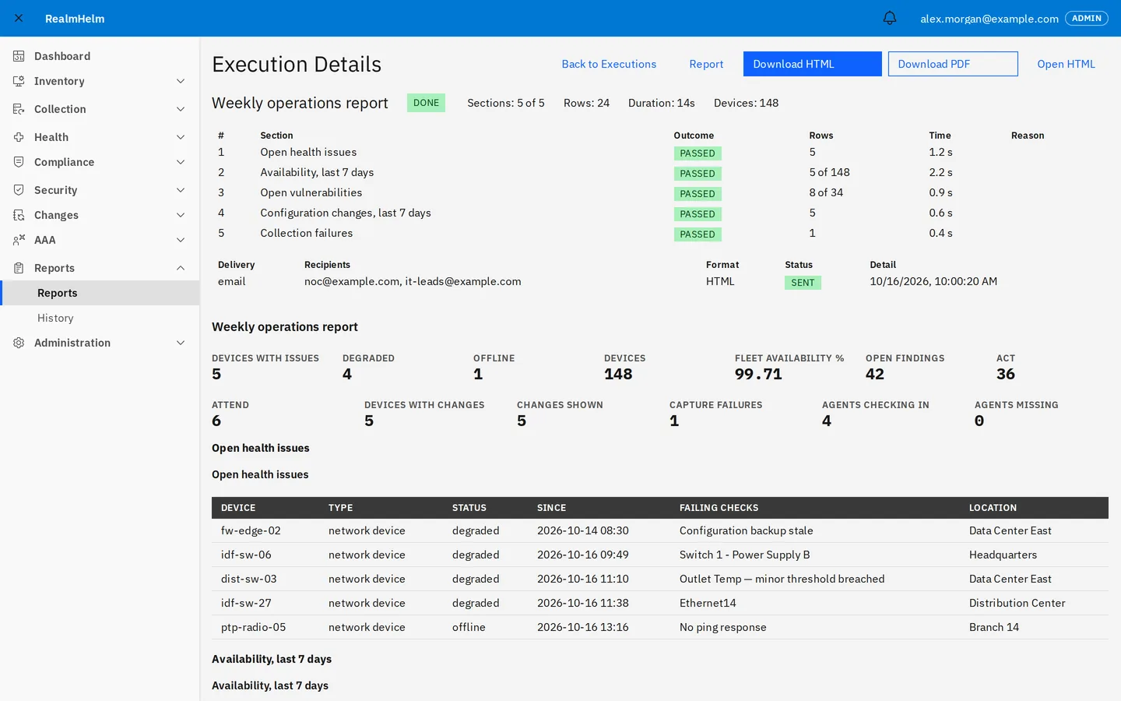
Task: Click PASSED badge for Collection failures
Action: click(x=698, y=234)
